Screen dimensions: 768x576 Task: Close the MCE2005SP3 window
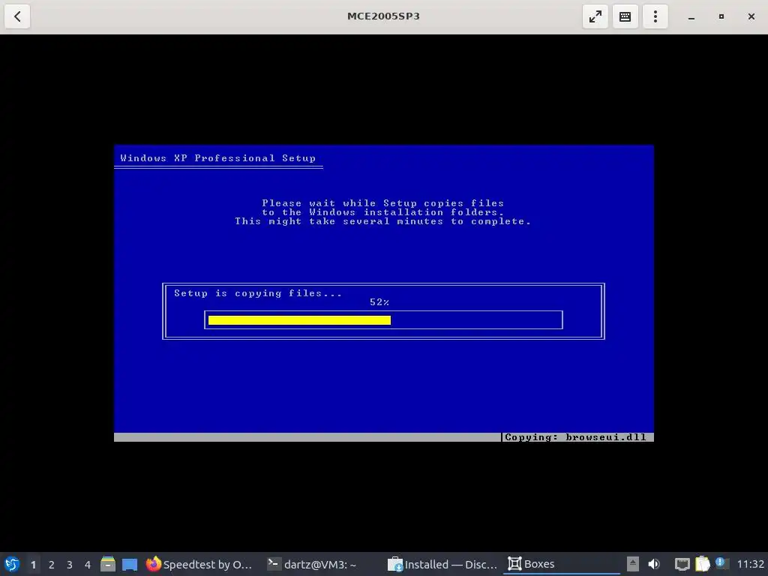pos(751,16)
